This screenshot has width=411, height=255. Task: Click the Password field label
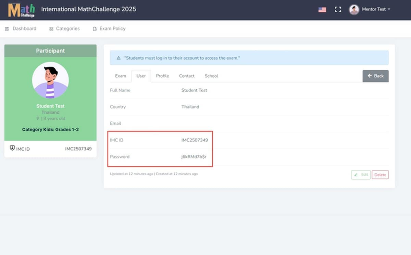[x=120, y=157]
